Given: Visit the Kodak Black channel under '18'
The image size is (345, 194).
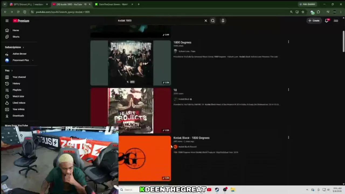Looking at the screenshot, I should click(x=183, y=99).
